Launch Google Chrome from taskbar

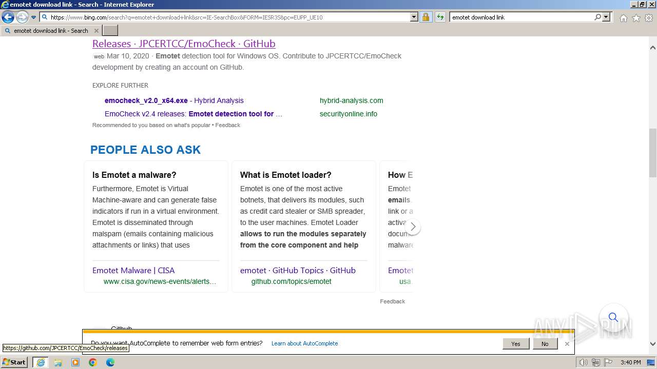coord(93,362)
